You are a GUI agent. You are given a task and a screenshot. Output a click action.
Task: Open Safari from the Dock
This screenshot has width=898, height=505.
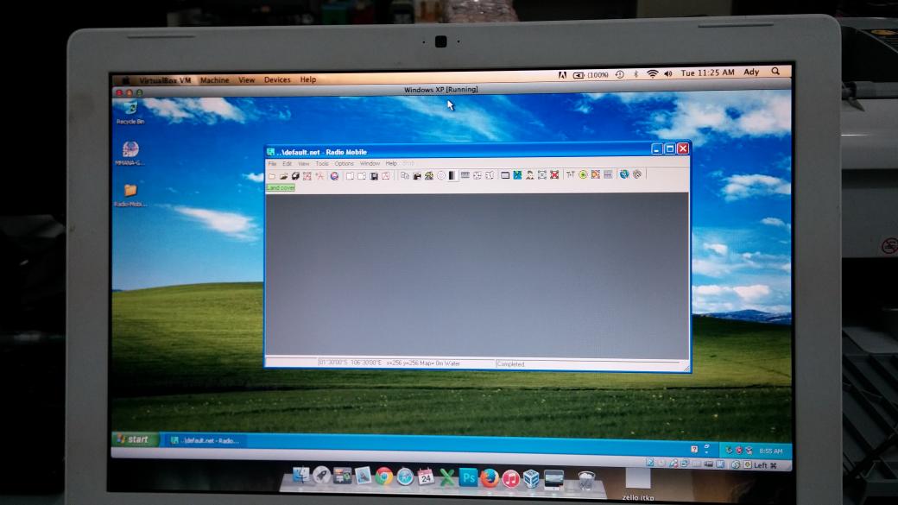click(x=405, y=477)
